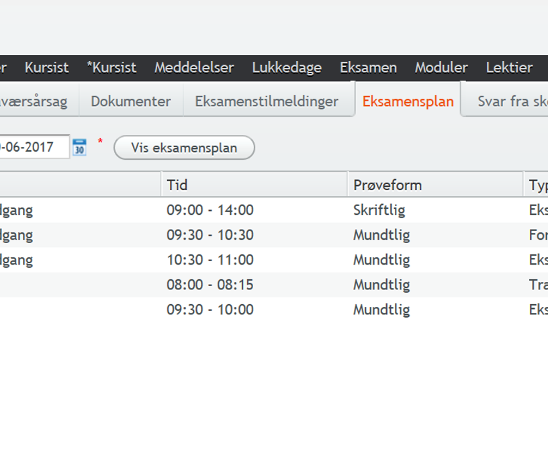Switch to the Svar fra tab
The height and width of the screenshot is (470, 548).
[x=505, y=101]
